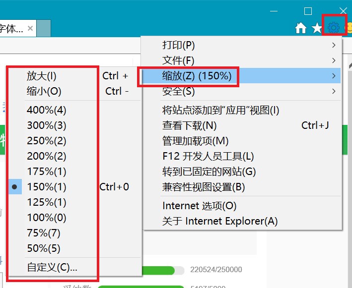Set zoom to 75%(7)
This screenshot has height=288, width=352.
coord(75,233)
